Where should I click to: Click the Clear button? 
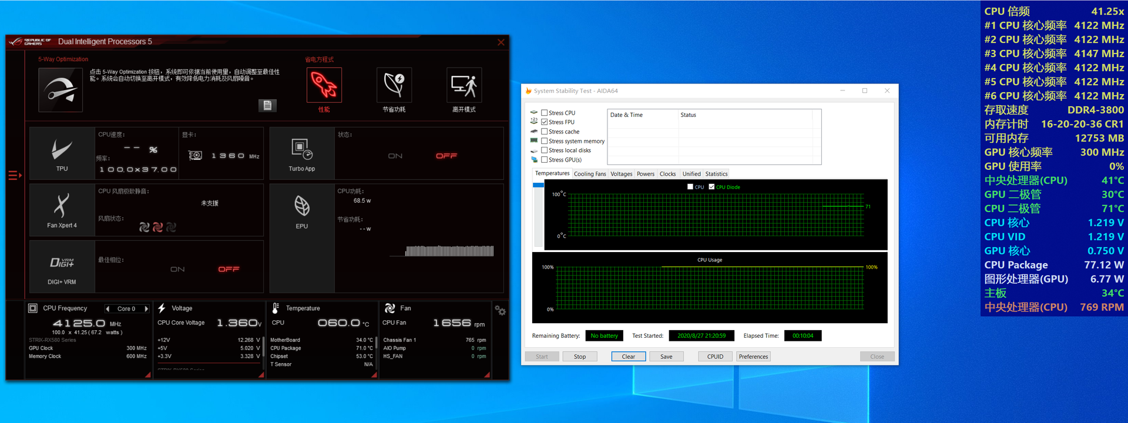pos(629,357)
